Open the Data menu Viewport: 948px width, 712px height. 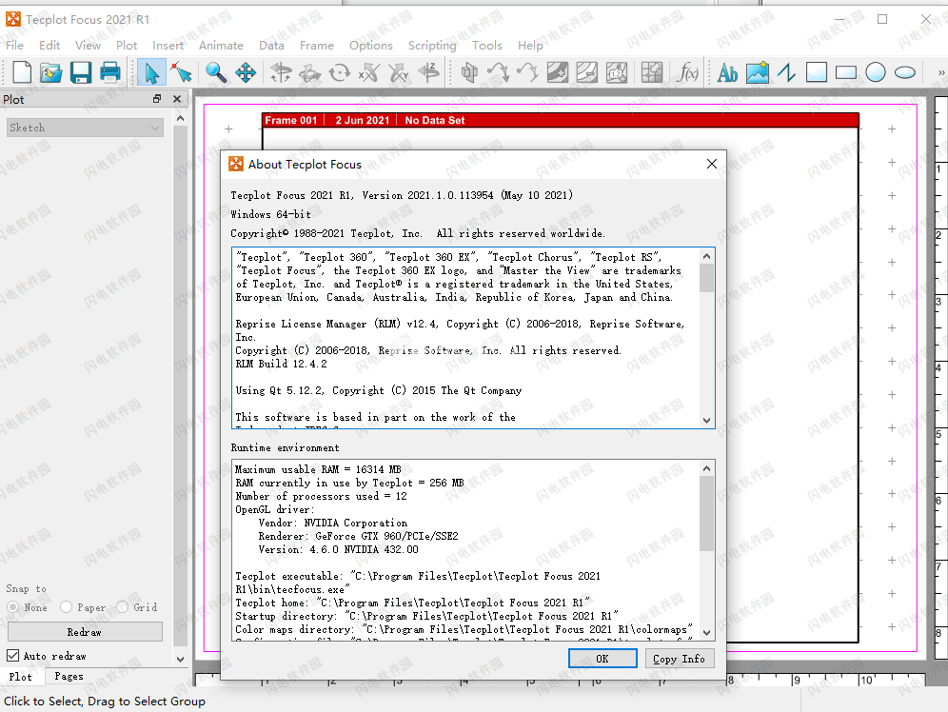(271, 46)
